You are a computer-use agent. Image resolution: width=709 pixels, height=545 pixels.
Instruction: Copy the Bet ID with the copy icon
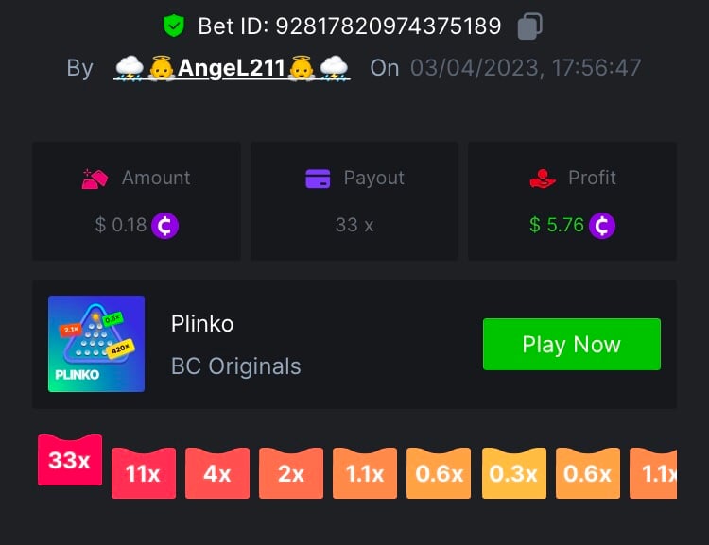pos(529,26)
